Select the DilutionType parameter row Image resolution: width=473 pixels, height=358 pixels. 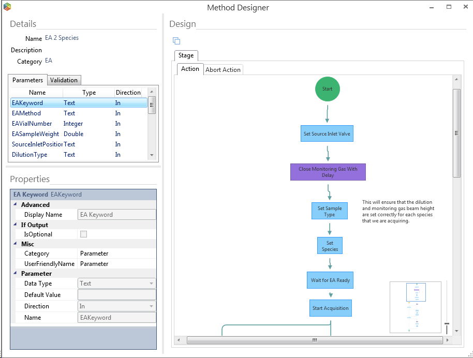click(x=29, y=155)
